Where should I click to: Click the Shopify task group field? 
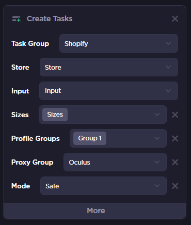[x=119, y=43]
